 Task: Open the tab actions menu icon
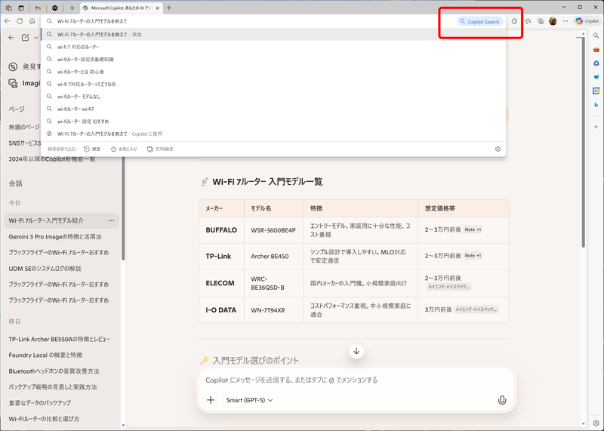(x=21, y=8)
